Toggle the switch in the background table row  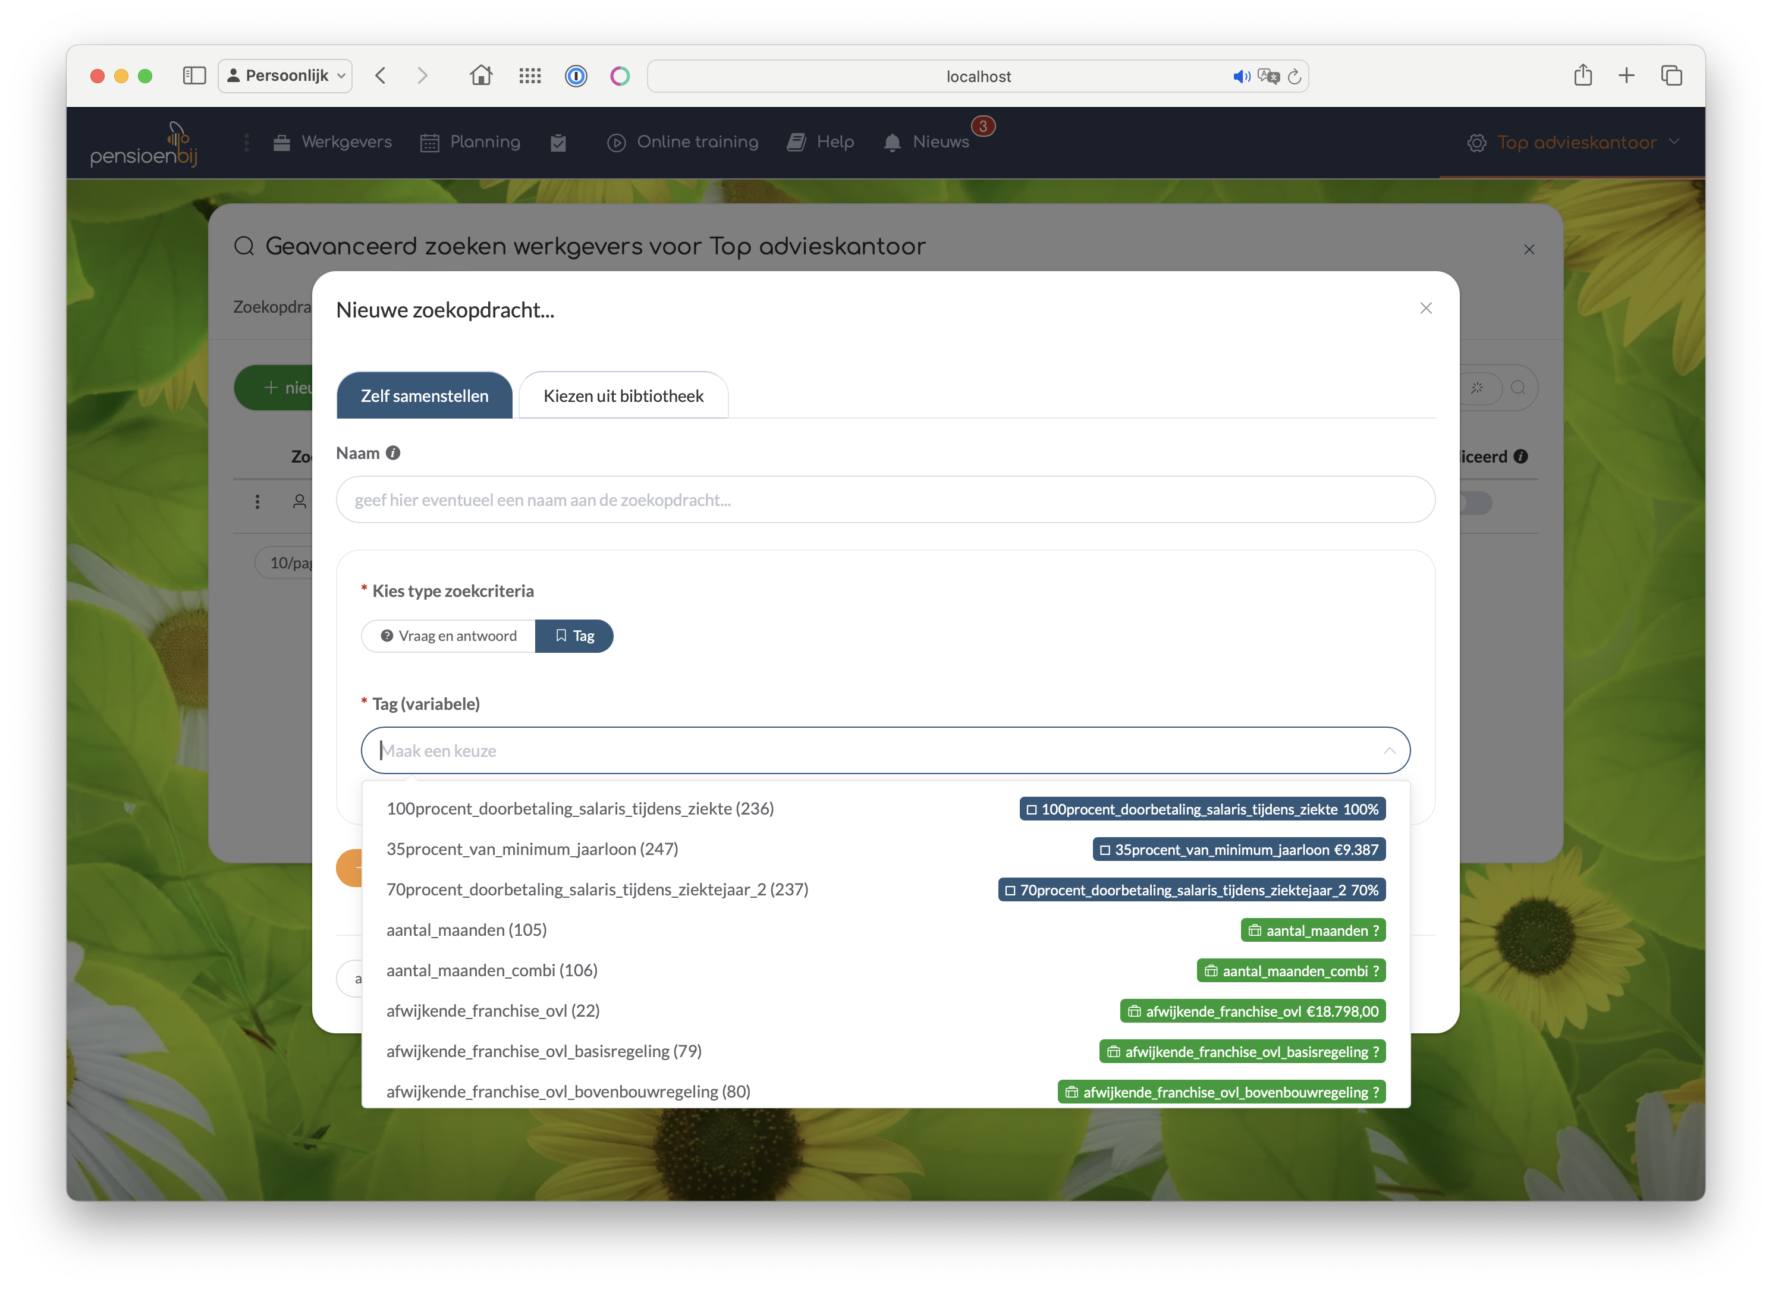tap(1476, 503)
